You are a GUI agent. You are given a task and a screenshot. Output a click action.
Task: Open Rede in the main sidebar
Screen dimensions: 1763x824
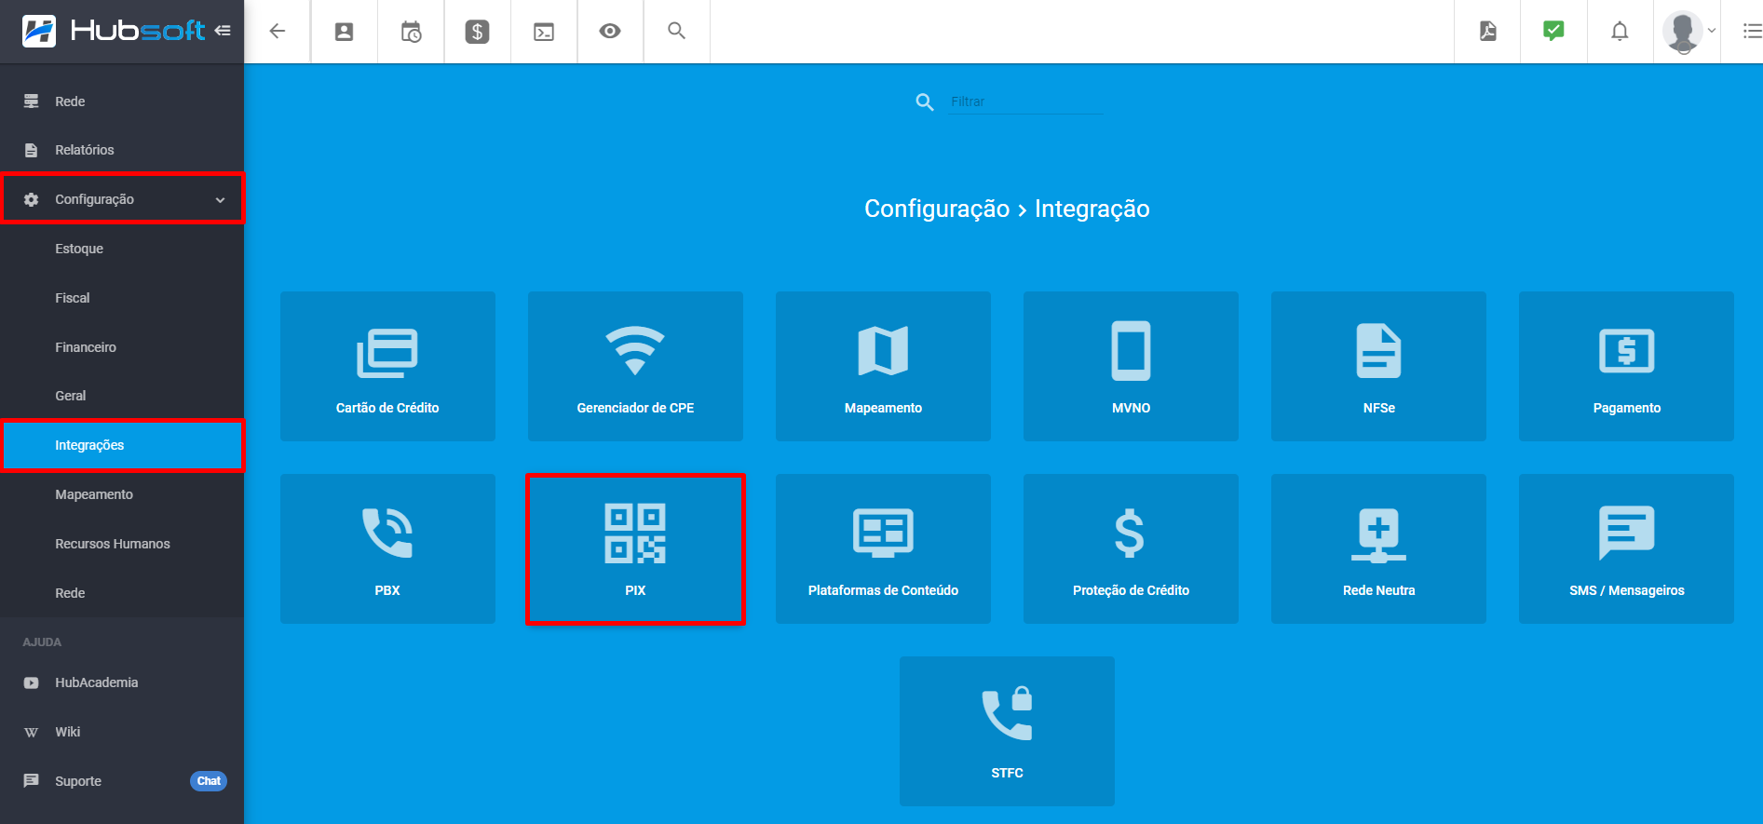[x=122, y=101]
